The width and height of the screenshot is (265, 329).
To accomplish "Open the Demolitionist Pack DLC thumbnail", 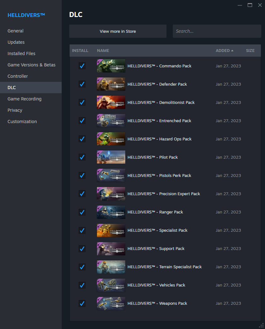I will tap(111, 102).
